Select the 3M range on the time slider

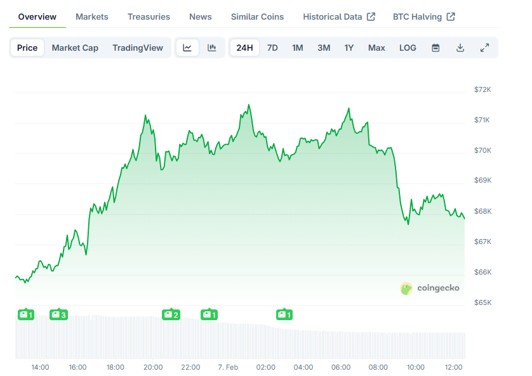point(324,48)
